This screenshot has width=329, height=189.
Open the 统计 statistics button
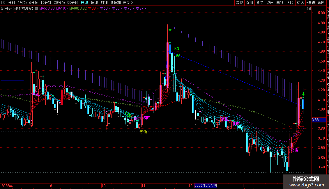point(270,3)
